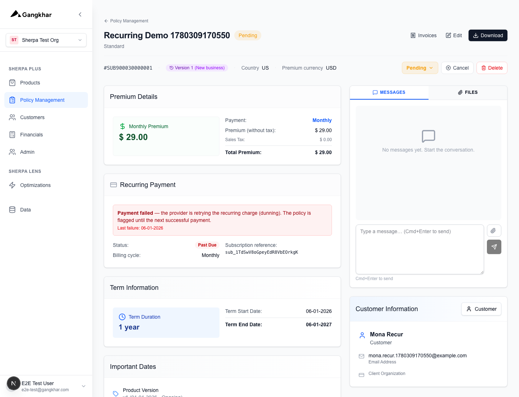The image size is (519, 397).
Task: Switch to the Files tab
Action: 468,92
